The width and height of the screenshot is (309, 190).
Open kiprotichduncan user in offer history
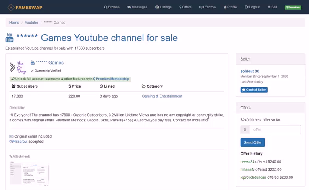(253, 177)
